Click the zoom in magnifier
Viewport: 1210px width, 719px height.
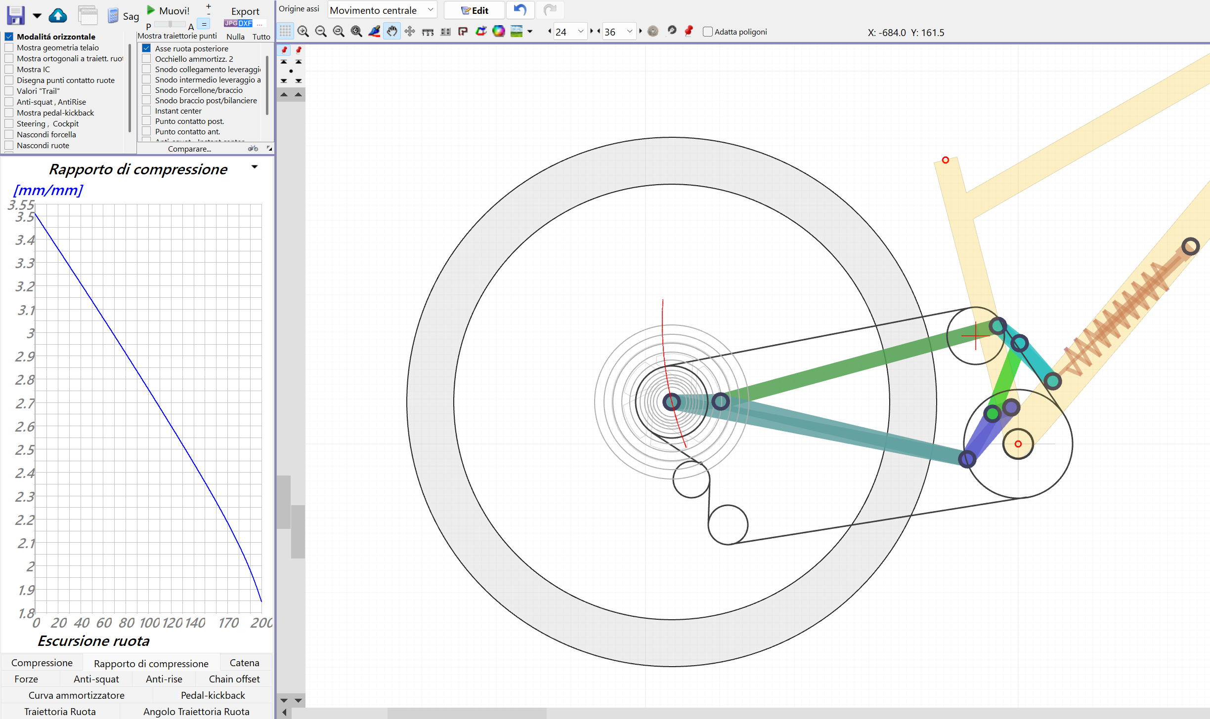(303, 32)
